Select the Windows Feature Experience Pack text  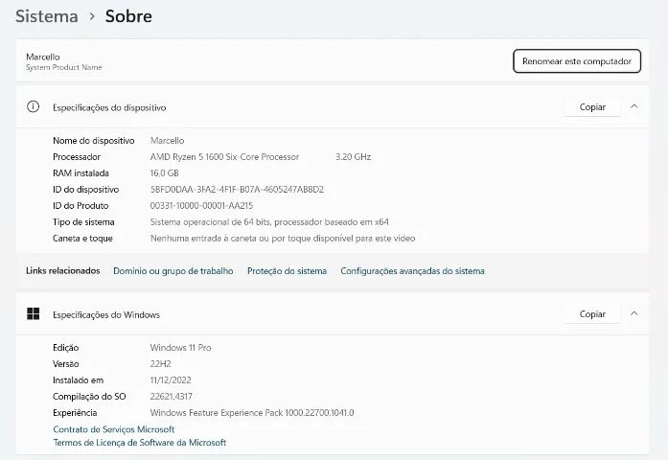(x=252, y=413)
